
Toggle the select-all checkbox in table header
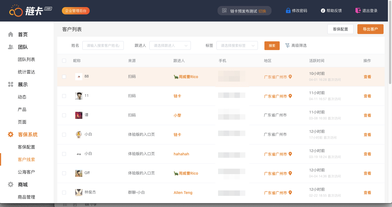click(x=64, y=61)
